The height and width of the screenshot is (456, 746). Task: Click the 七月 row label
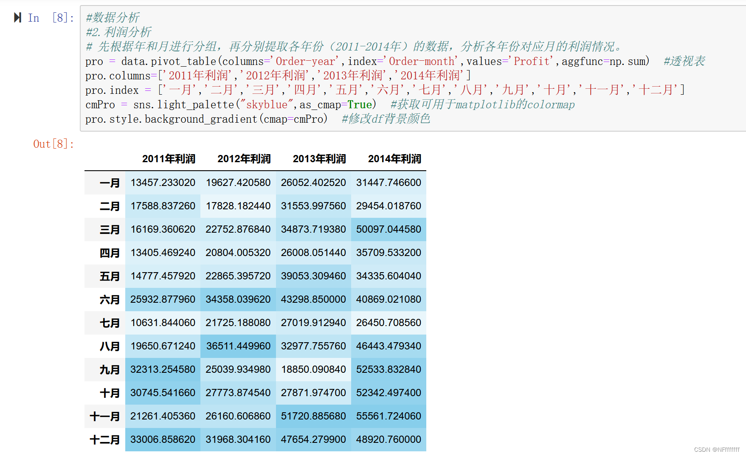[110, 323]
